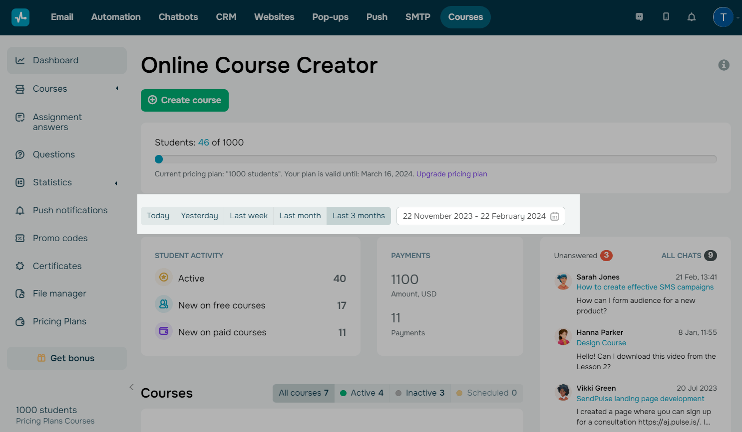Select the Today date filter
Screen dimensions: 742x432
click(x=158, y=216)
